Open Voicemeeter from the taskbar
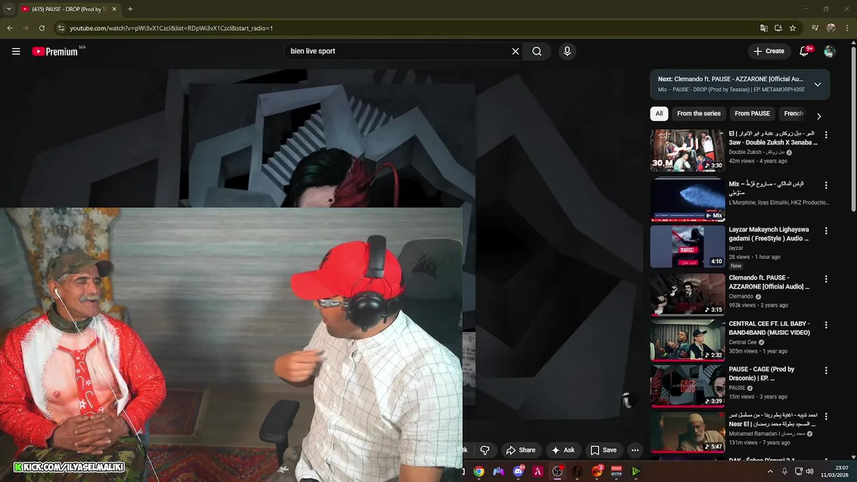The image size is (857, 482). (x=616, y=471)
